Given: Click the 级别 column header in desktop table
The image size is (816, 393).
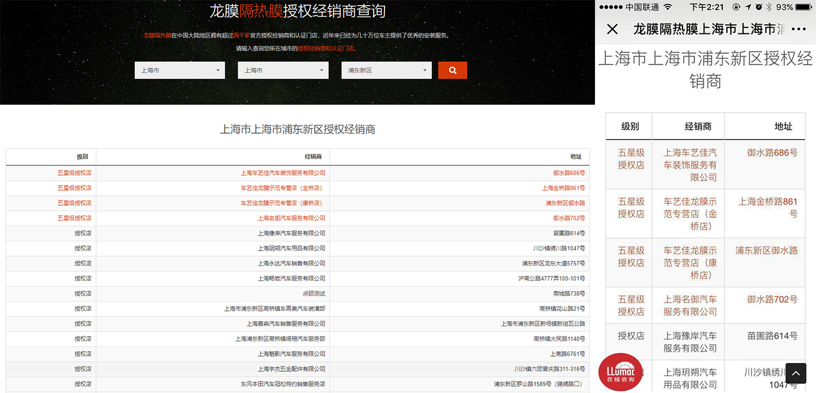Looking at the screenshot, I should [x=82, y=156].
